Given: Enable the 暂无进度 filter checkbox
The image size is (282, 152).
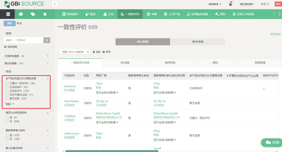Looking at the screenshot, I should click(7, 99).
